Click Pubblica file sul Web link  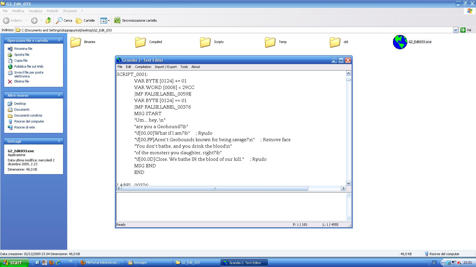click(x=29, y=66)
